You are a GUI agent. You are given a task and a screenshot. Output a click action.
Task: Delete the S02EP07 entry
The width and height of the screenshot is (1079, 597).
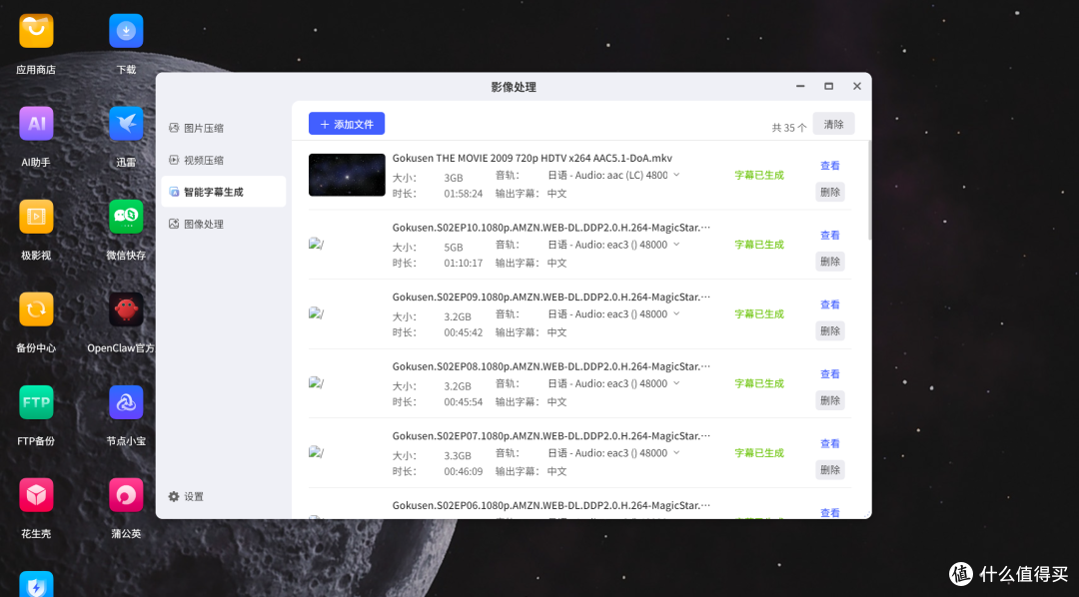tap(830, 470)
